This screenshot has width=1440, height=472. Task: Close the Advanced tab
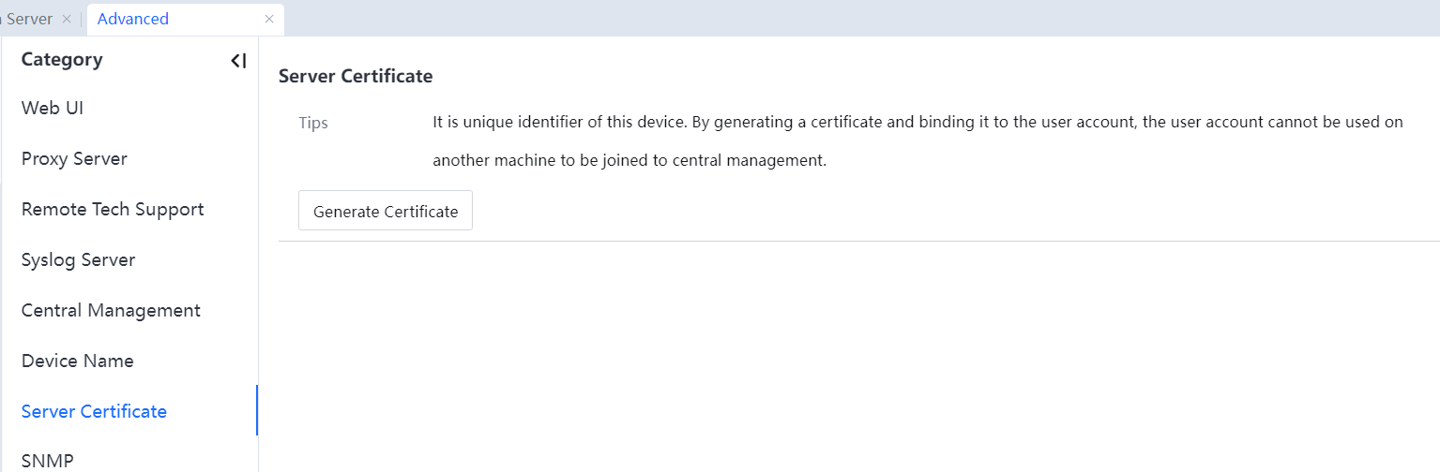pos(269,19)
